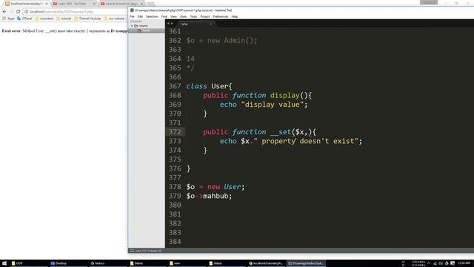Open the Preferences menu
The width and height of the screenshot is (474, 267).
(221, 16)
